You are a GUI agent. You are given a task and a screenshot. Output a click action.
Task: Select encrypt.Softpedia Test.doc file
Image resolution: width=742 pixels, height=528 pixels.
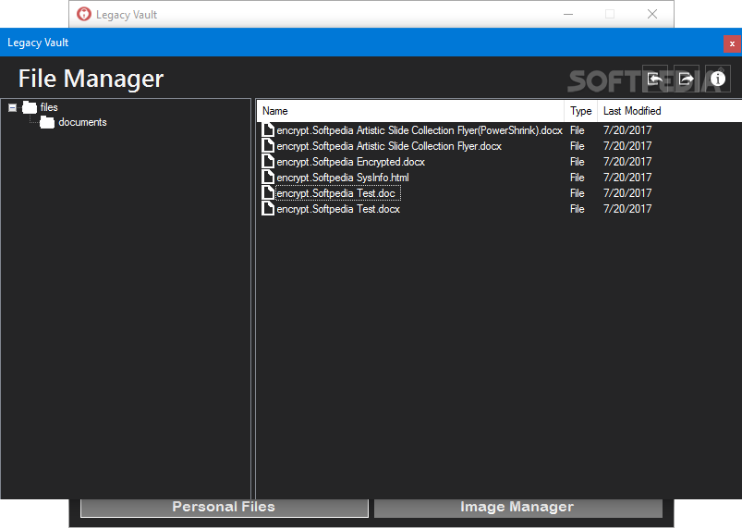[x=335, y=193]
